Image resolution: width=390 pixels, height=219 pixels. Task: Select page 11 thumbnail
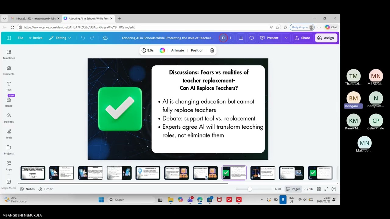tap(320, 173)
